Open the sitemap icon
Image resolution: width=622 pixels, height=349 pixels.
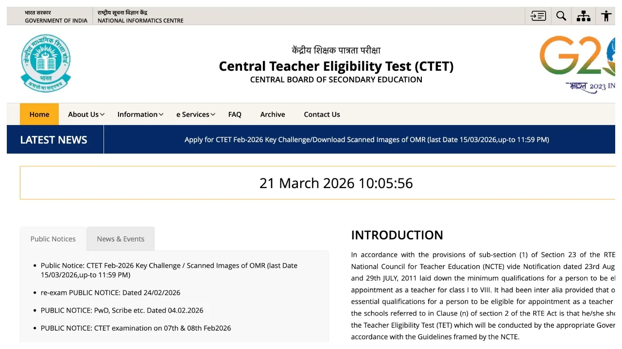pyautogui.click(x=584, y=16)
